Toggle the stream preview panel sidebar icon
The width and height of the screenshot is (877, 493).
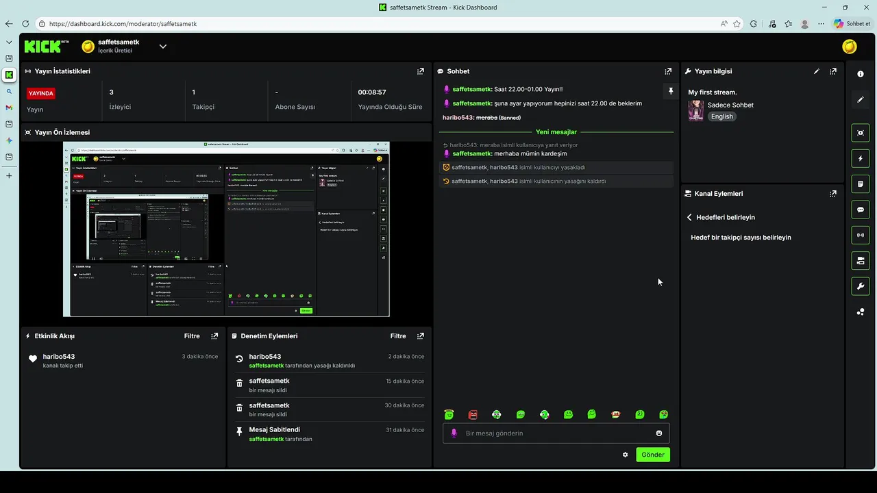[x=861, y=133]
